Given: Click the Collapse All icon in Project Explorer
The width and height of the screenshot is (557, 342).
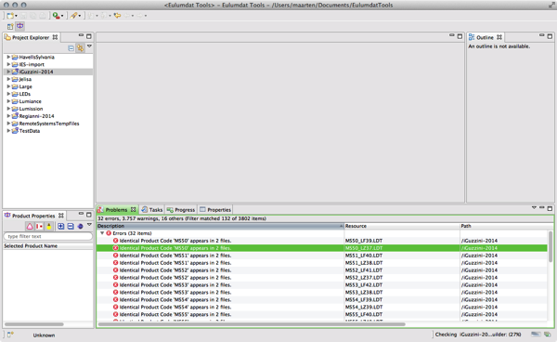Looking at the screenshot, I should 71,48.
